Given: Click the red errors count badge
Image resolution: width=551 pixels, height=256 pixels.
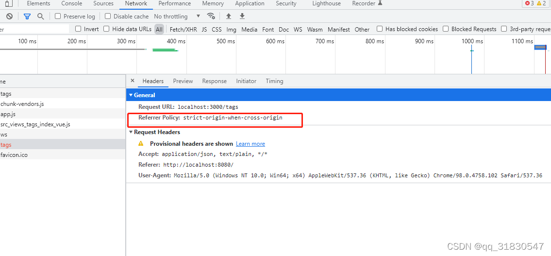Looking at the screenshot, I should pos(530,3).
